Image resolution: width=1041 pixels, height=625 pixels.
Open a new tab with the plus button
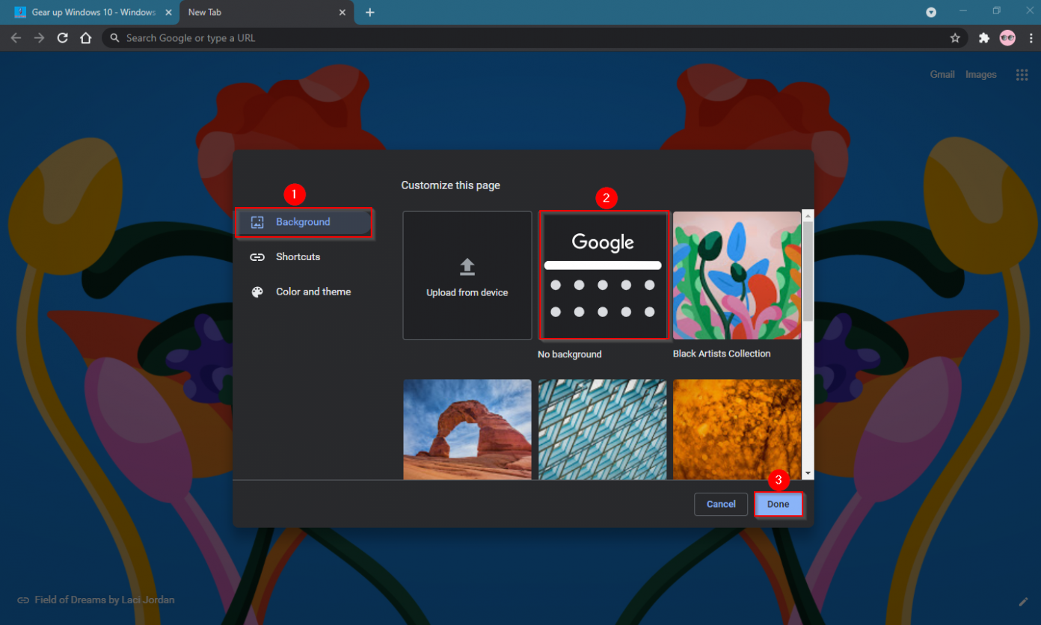(369, 12)
